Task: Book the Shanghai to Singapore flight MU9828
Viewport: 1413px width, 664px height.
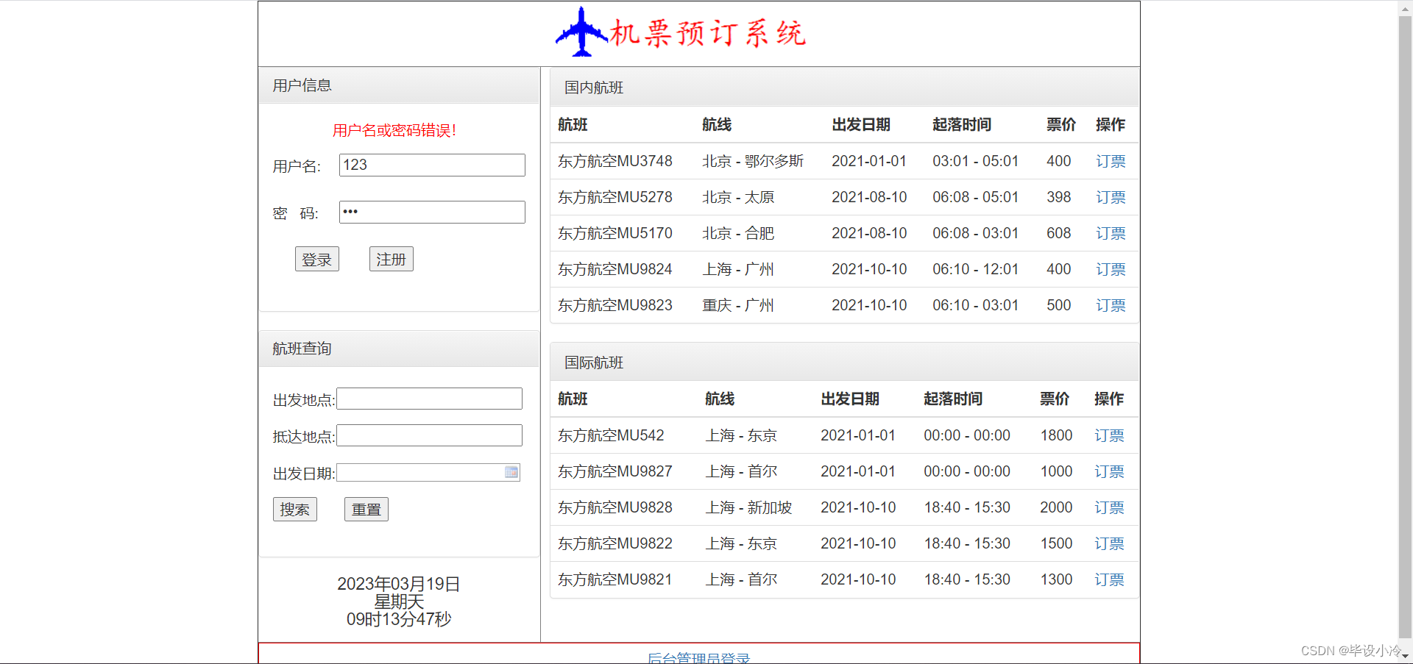Action: tap(1108, 507)
